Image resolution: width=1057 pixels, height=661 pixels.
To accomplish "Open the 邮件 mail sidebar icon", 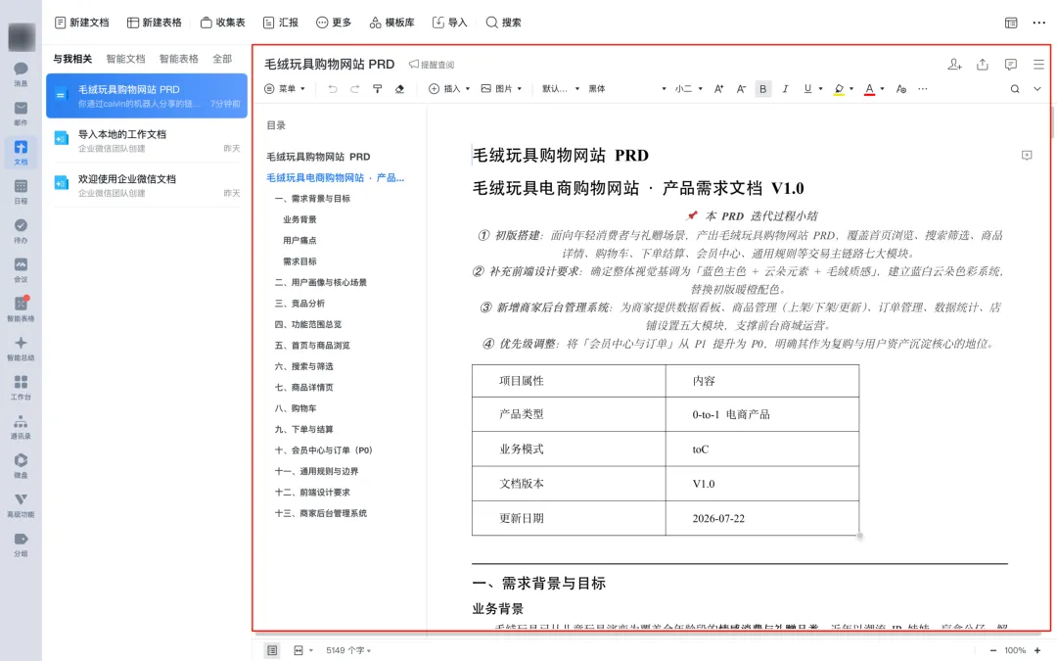I will (21, 113).
